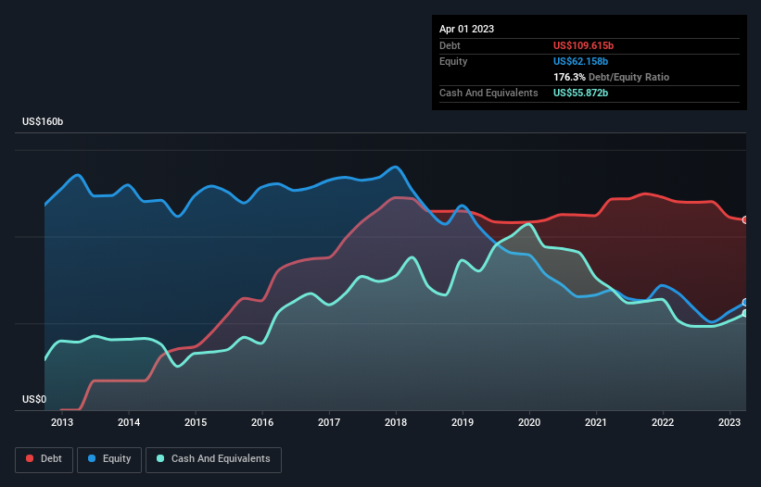Click the US$55.872b cash value

[x=580, y=93]
